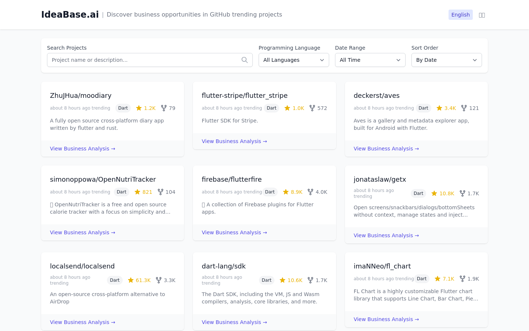Viewport: 529px width, 331px height.
Task: Click the 61.3K star count
Action: pos(143,280)
